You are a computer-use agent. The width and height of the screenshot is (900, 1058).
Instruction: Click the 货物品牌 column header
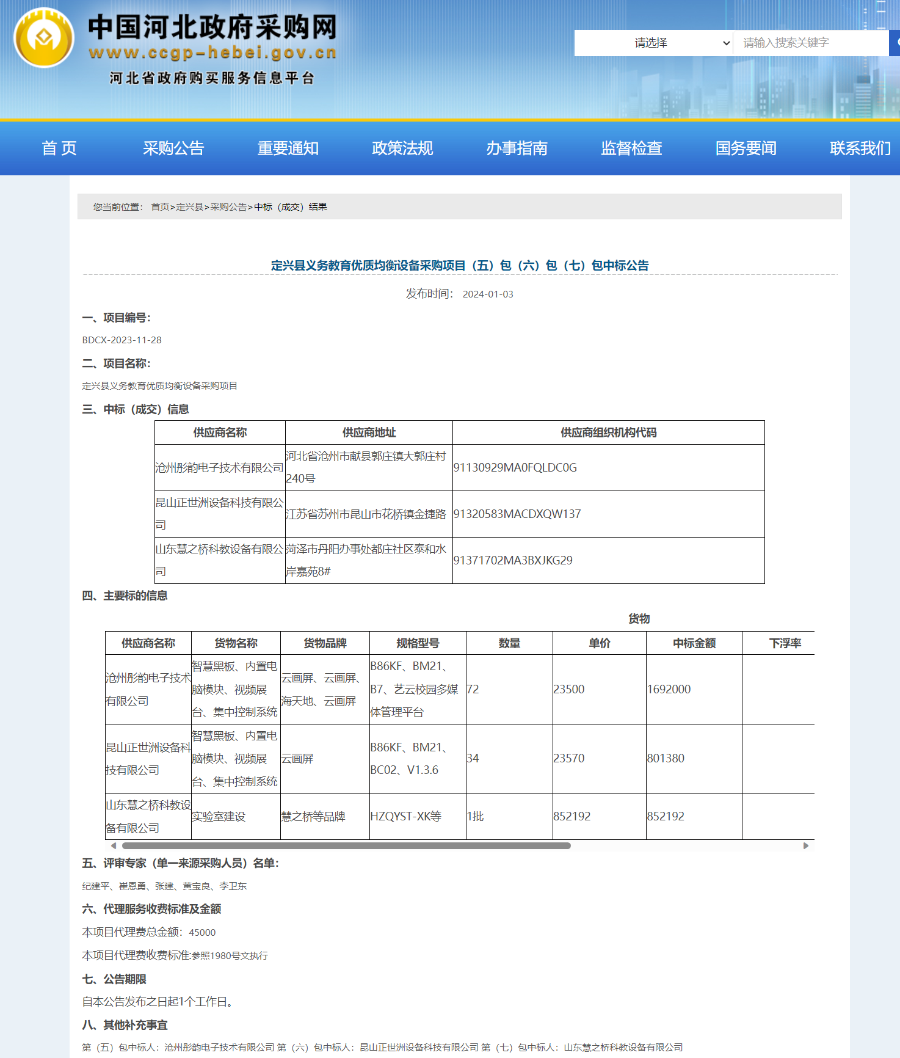(x=325, y=643)
